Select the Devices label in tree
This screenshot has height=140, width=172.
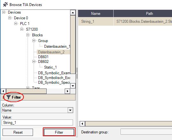pos(14,12)
